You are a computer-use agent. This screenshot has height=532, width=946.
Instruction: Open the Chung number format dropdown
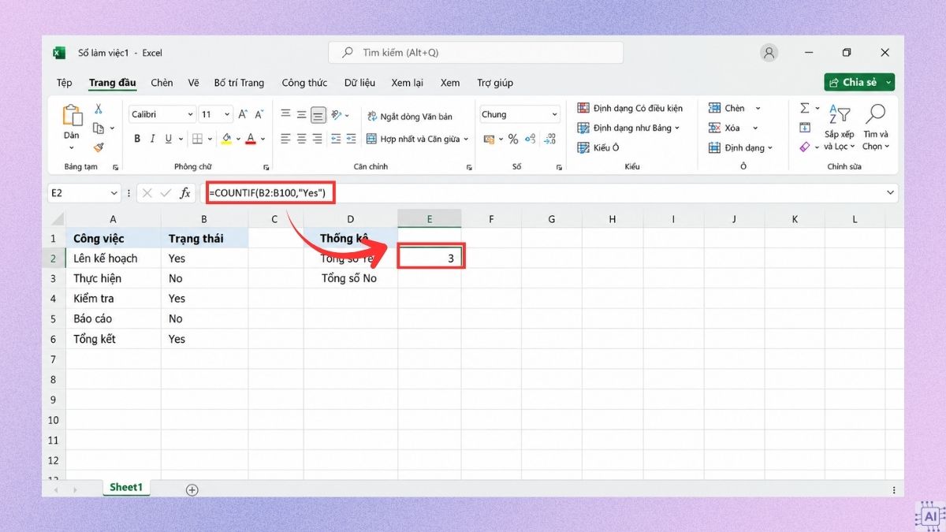coord(555,114)
